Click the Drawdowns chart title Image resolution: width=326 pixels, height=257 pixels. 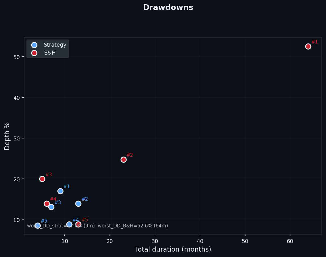tap(168, 8)
